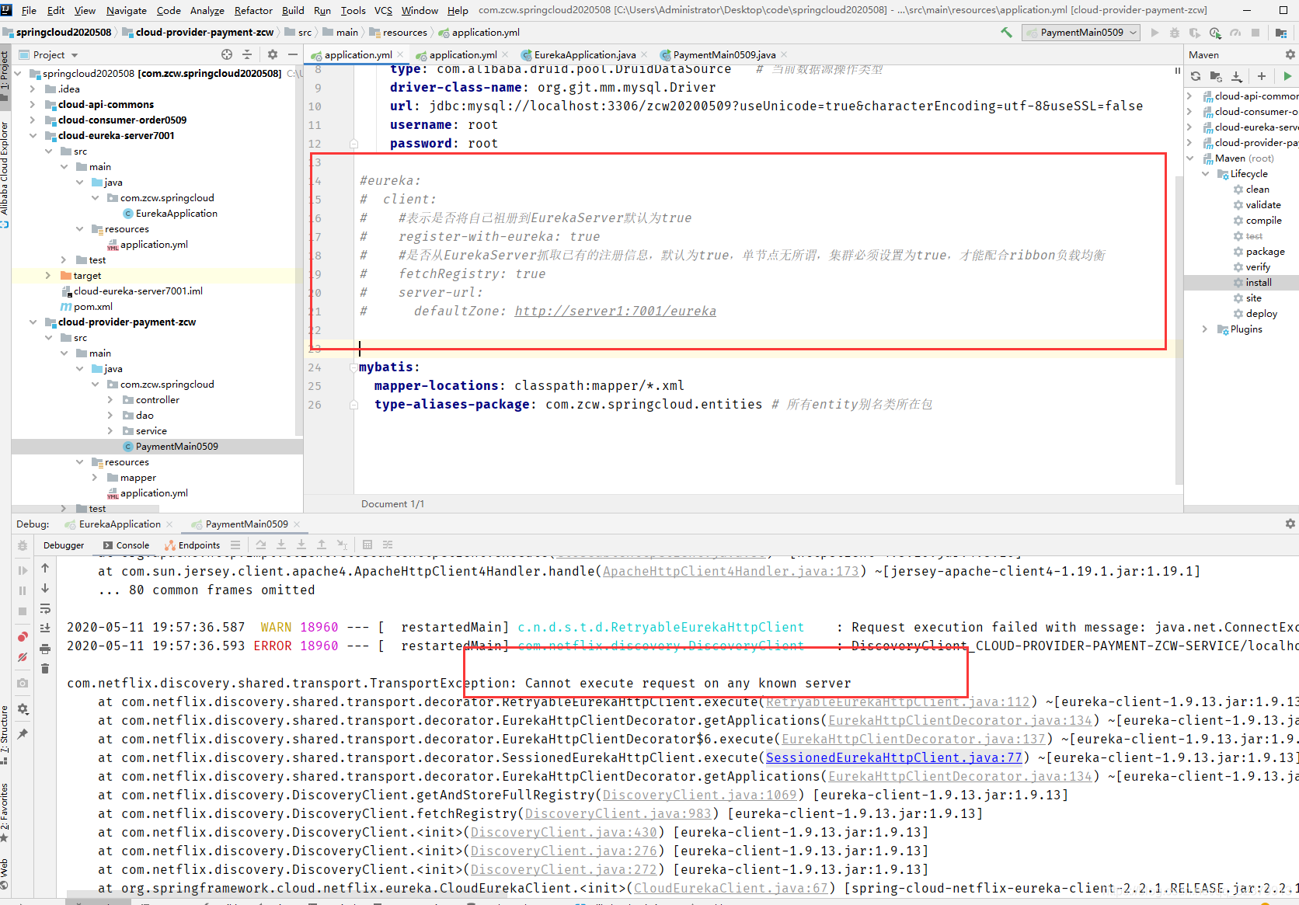Click View Breakpoints red circles icon
The height and width of the screenshot is (905, 1299).
[x=23, y=637]
